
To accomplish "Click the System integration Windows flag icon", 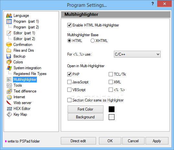I will tap(9, 68).
